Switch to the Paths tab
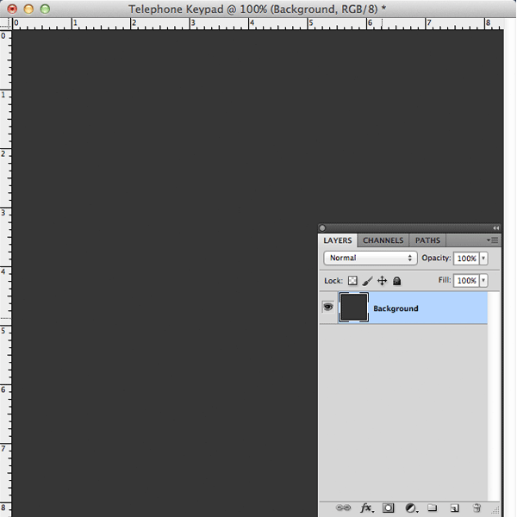 click(427, 240)
